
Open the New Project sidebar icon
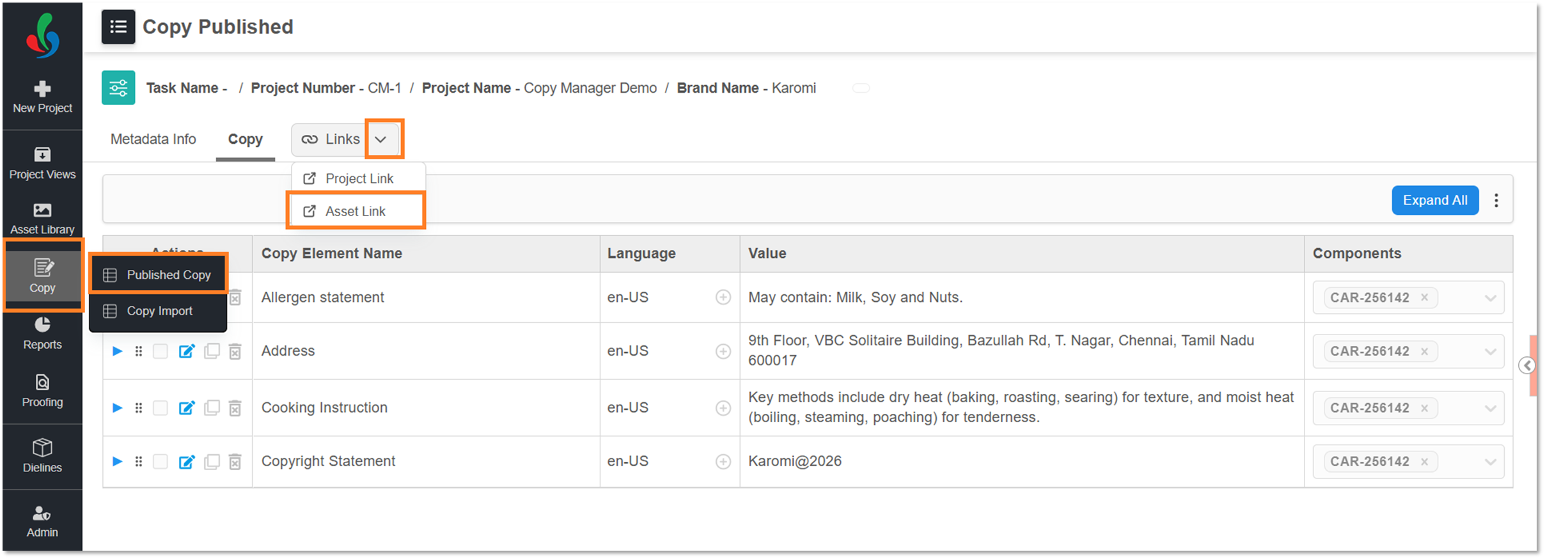click(x=42, y=97)
